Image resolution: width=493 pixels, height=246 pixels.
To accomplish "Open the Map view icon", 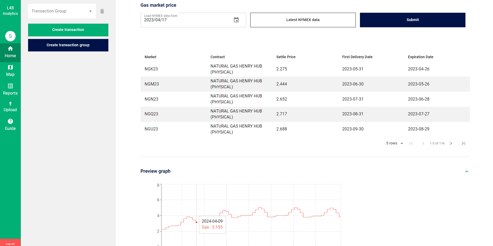I will click(10, 68).
